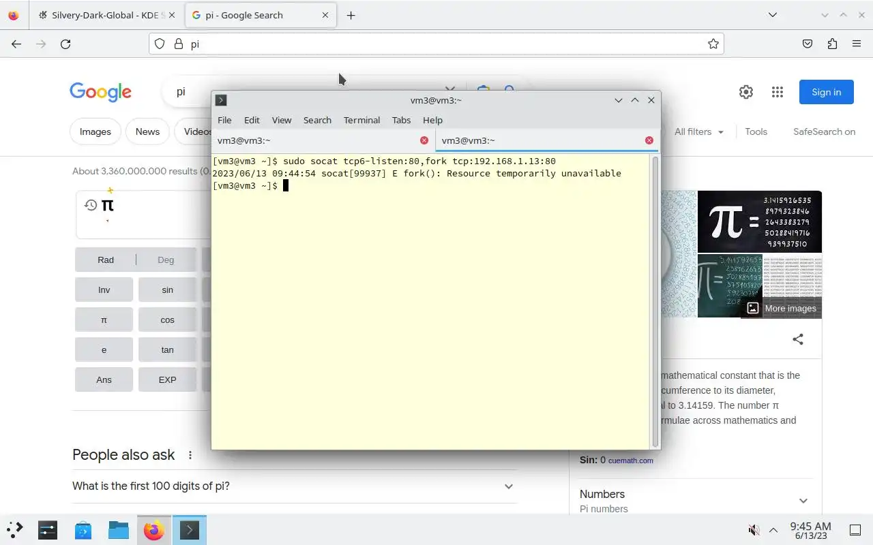Close the Silvery-Dark-Global KDE tab
The image size is (873, 545).
(171, 15)
